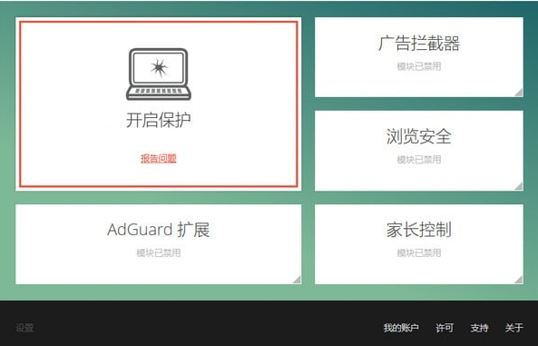Viewport: 538px width, 346px height.
Task: Open 设置 settings in bottom bar
Action: point(24,328)
